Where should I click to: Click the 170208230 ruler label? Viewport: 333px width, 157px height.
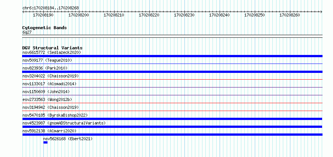pyautogui.click(x=184, y=15)
